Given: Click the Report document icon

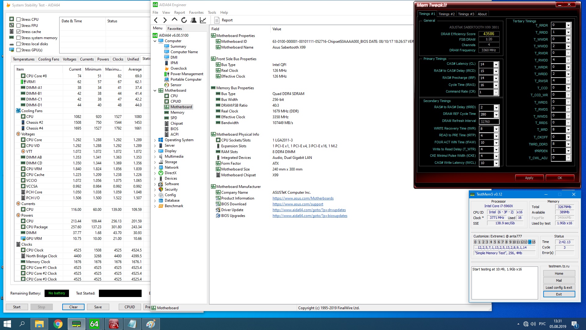Looking at the screenshot, I should pos(217,20).
